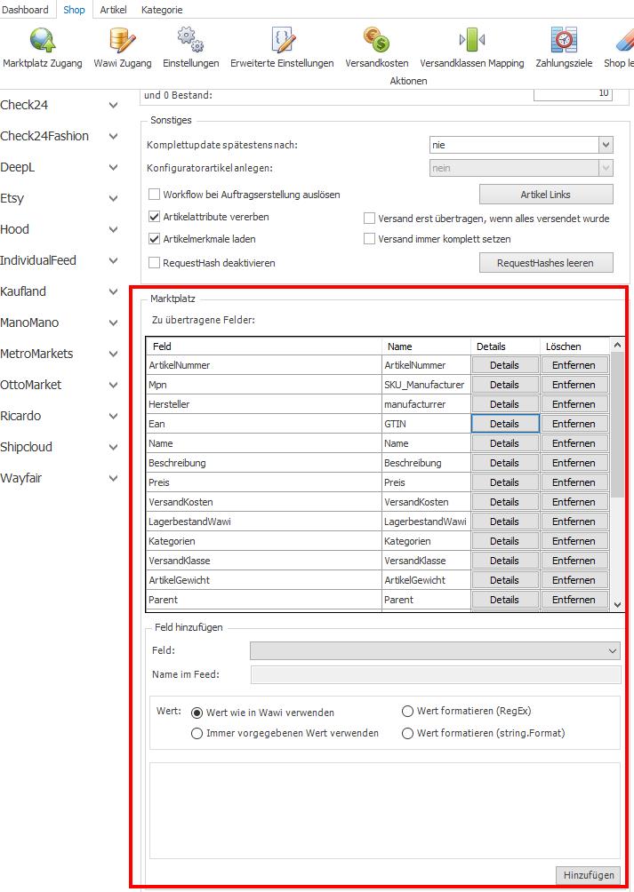Click the large value text area
Screen dimensions: 634x892
pos(385,810)
